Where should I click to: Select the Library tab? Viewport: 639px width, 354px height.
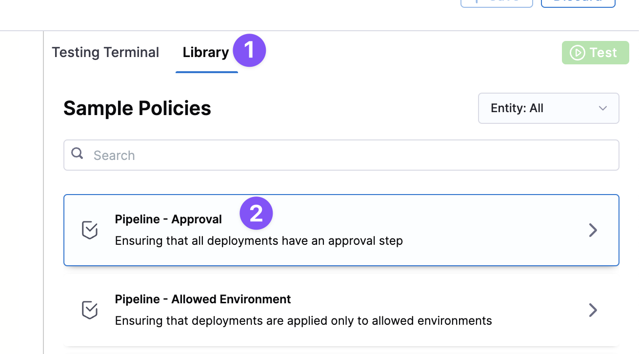click(x=206, y=53)
